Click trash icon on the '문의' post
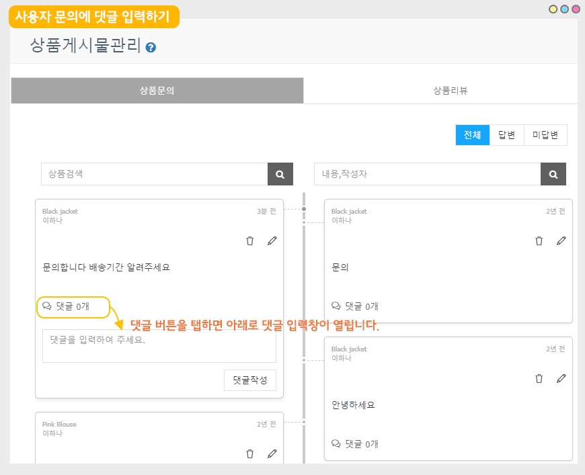This screenshot has width=585, height=475. [x=539, y=241]
